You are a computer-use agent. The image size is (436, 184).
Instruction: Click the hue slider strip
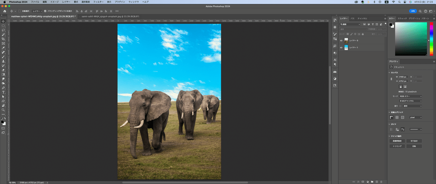[x=431, y=39]
